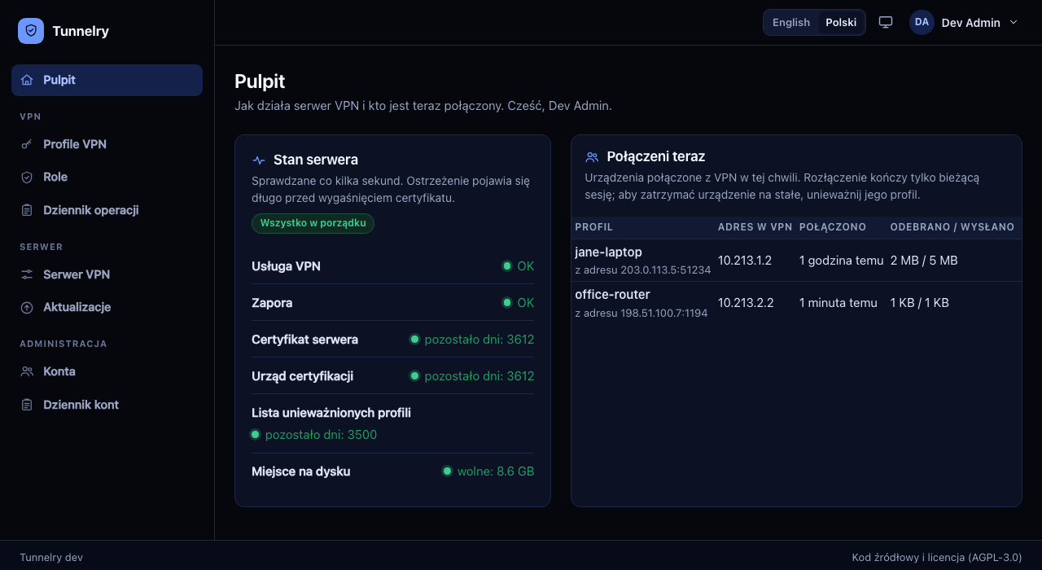This screenshot has height=570, width=1042.
Task: Go to Profile VPN
Action: click(107, 144)
